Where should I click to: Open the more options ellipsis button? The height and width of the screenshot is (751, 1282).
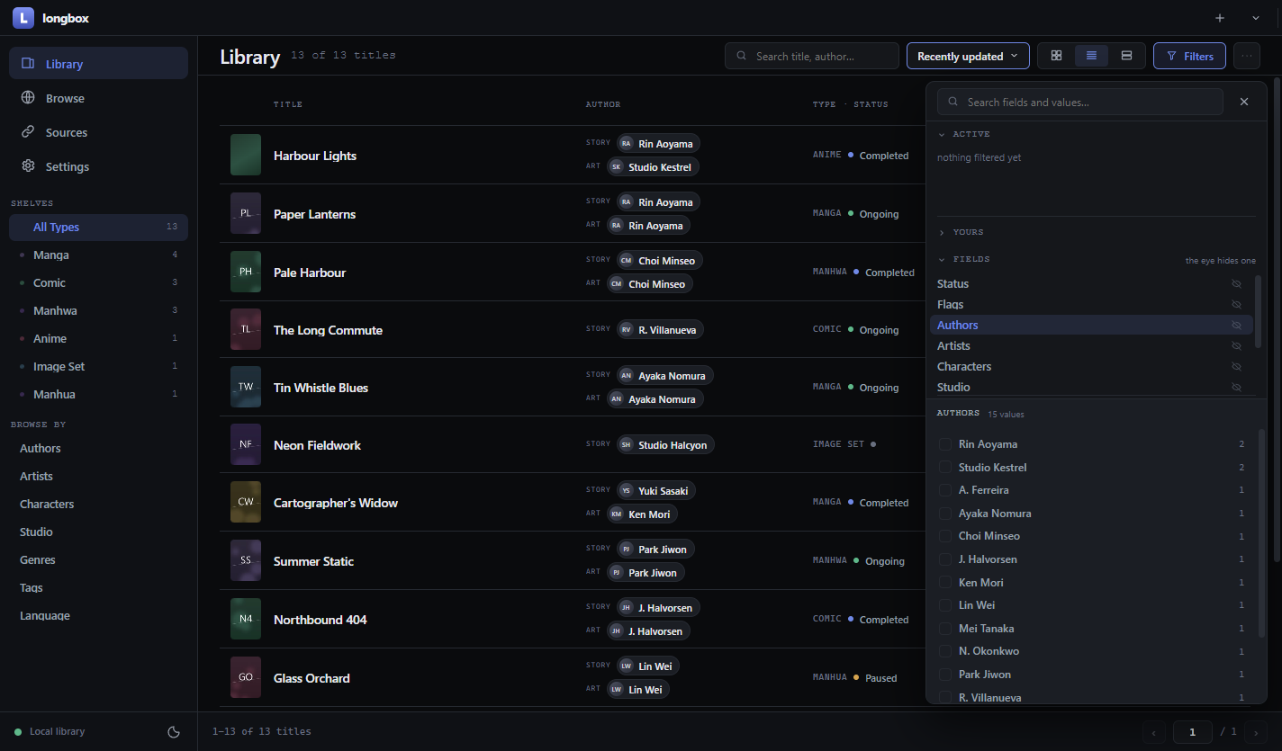pyautogui.click(x=1247, y=56)
